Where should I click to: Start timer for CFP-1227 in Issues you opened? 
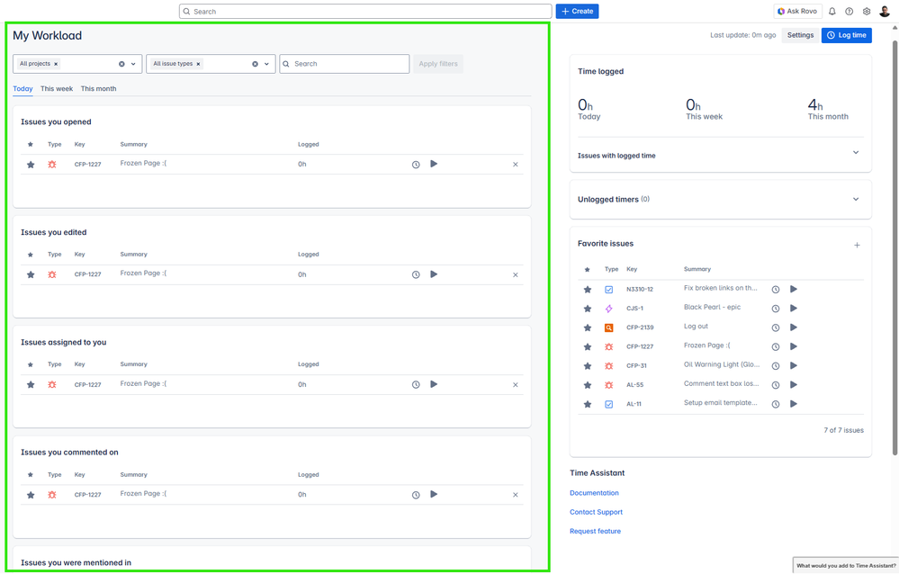(x=434, y=164)
